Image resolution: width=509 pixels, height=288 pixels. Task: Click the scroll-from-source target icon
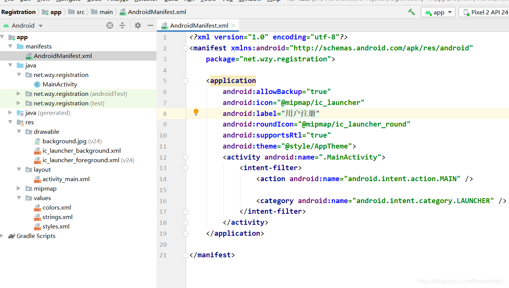[x=110, y=25]
